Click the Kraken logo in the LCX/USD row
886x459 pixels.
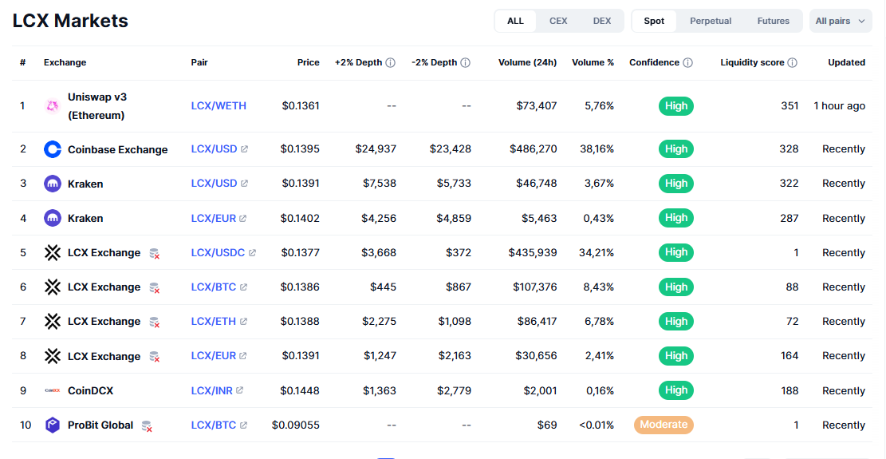click(53, 183)
